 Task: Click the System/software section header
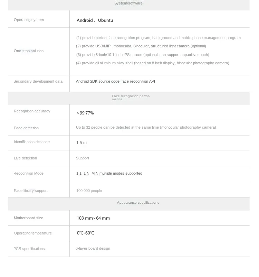coord(128,3)
